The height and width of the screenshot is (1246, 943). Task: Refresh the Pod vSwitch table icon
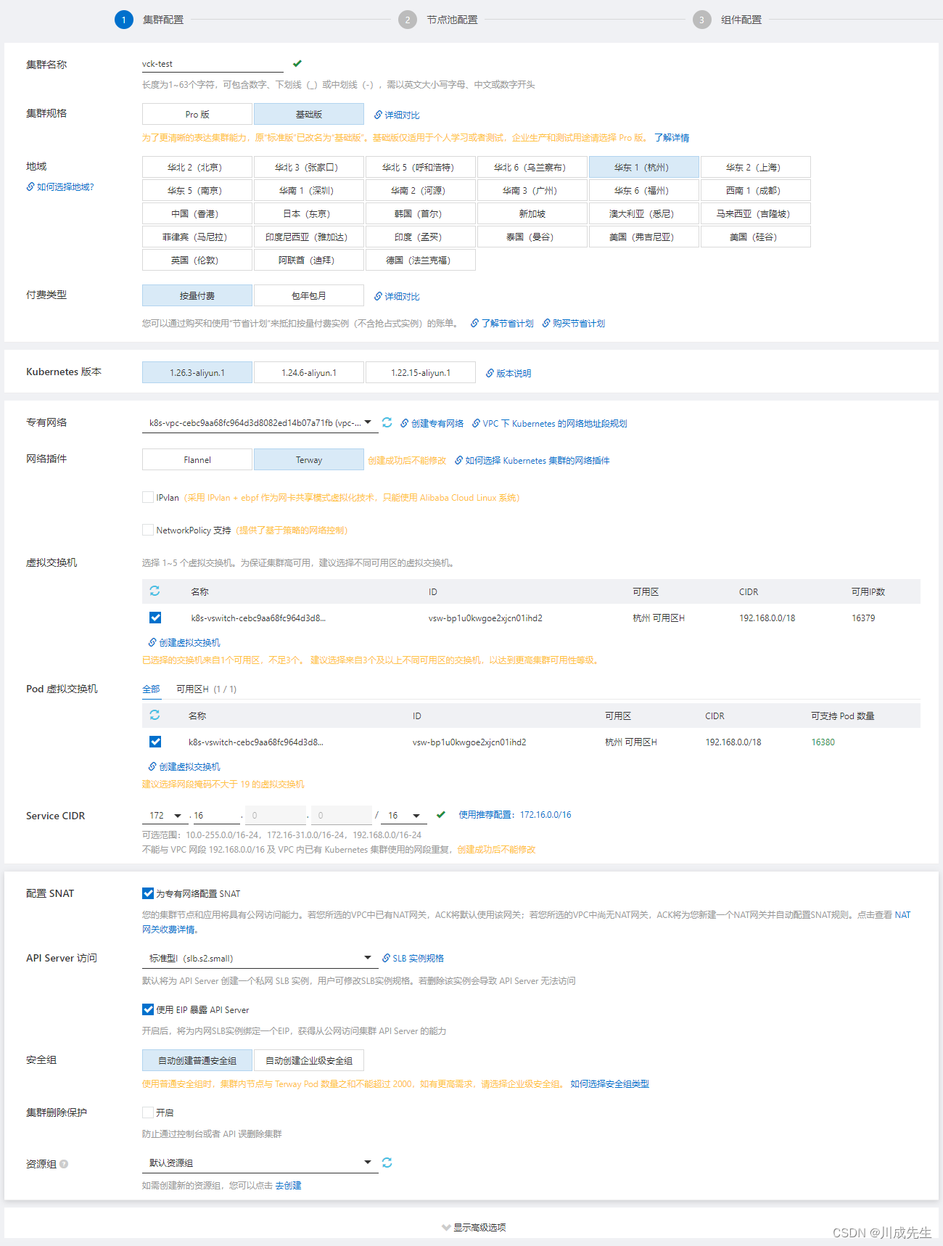[155, 715]
